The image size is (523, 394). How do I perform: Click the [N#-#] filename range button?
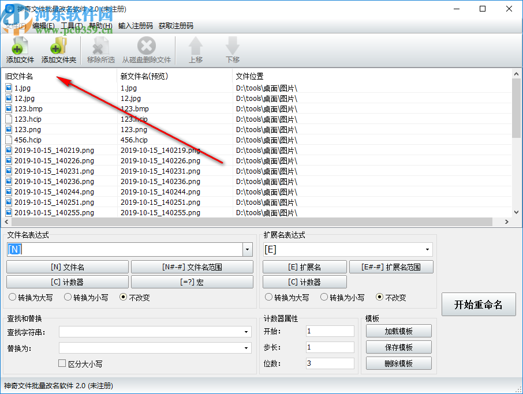coord(192,267)
